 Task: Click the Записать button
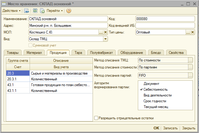click(170, 128)
